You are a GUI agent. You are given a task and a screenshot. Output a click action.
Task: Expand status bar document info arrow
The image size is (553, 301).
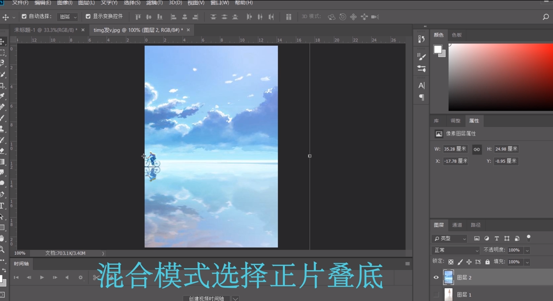103,253
